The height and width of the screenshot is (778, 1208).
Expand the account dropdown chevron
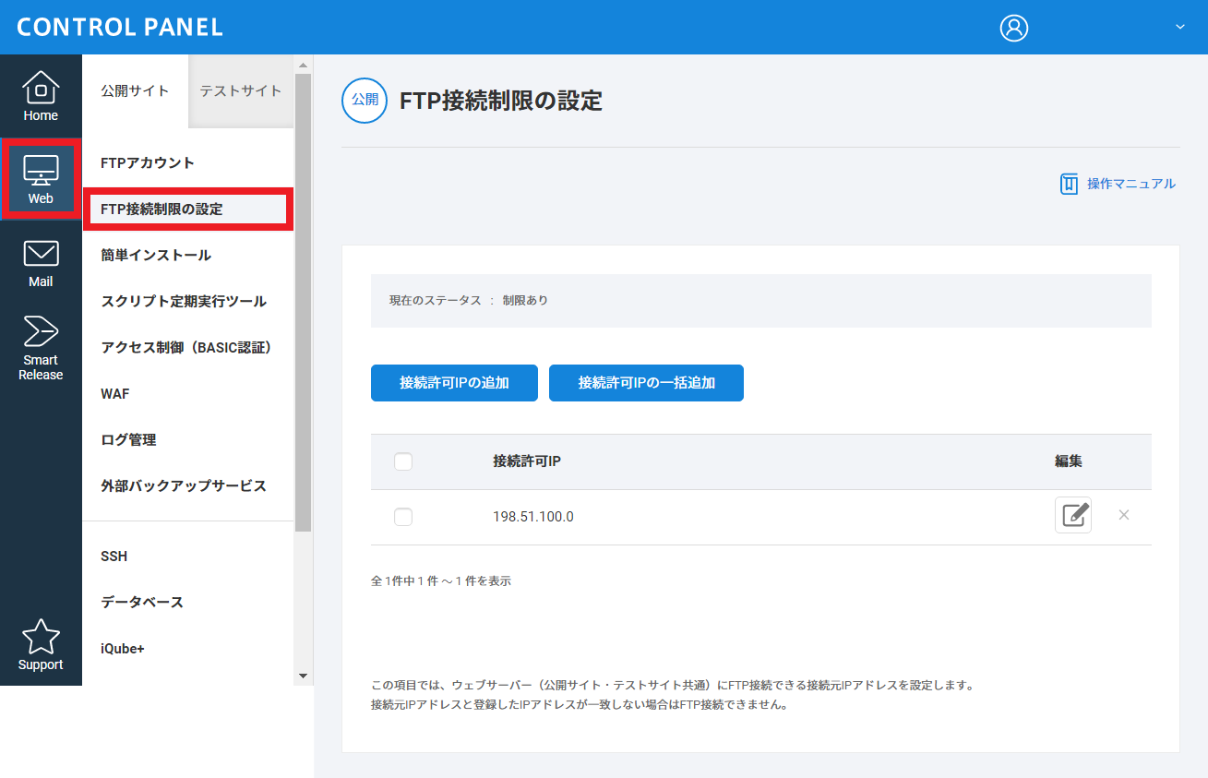(x=1179, y=27)
